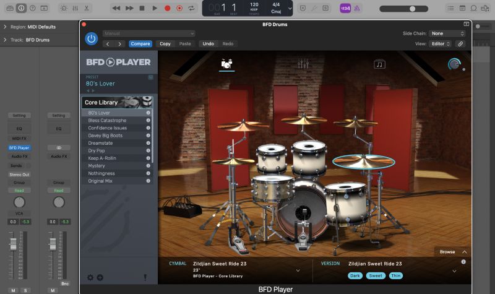Click the Compare button
495x294 pixels.
click(x=140, y=44)
